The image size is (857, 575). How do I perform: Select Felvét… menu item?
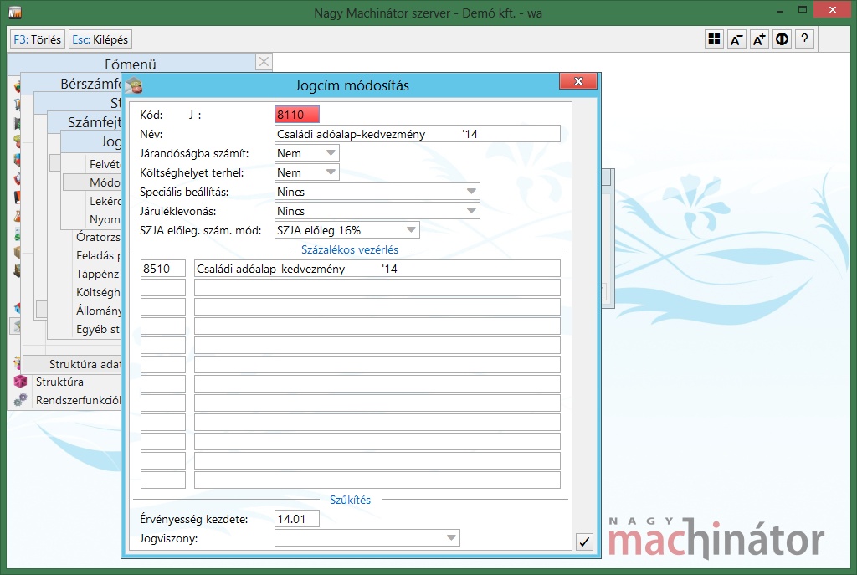coord(104,164)
